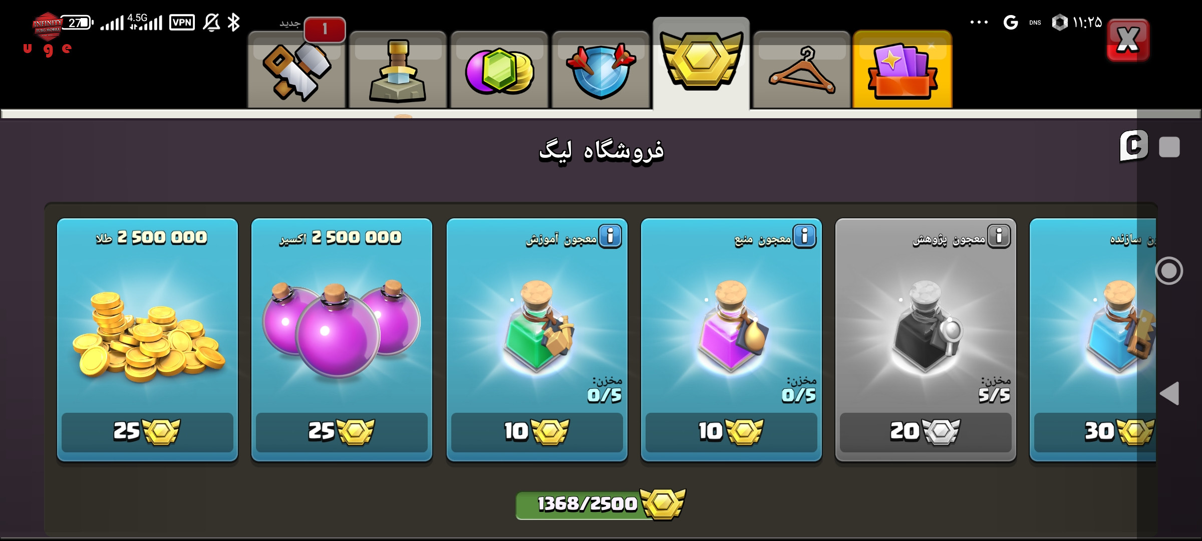Image resolution: width=1202 pixels, height=541 pixels.
Task: Purchase the green training potion for 10 medals
Action: click(537, 432)
